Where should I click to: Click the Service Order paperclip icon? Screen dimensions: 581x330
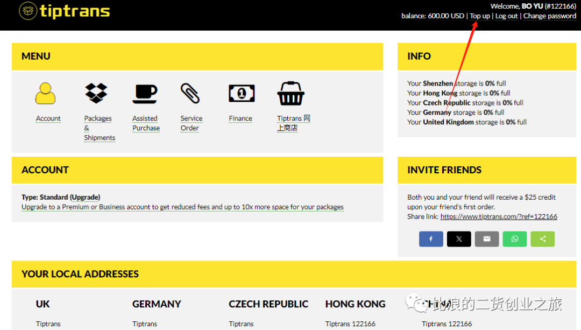pyautogui.click(x=190, y=93)
